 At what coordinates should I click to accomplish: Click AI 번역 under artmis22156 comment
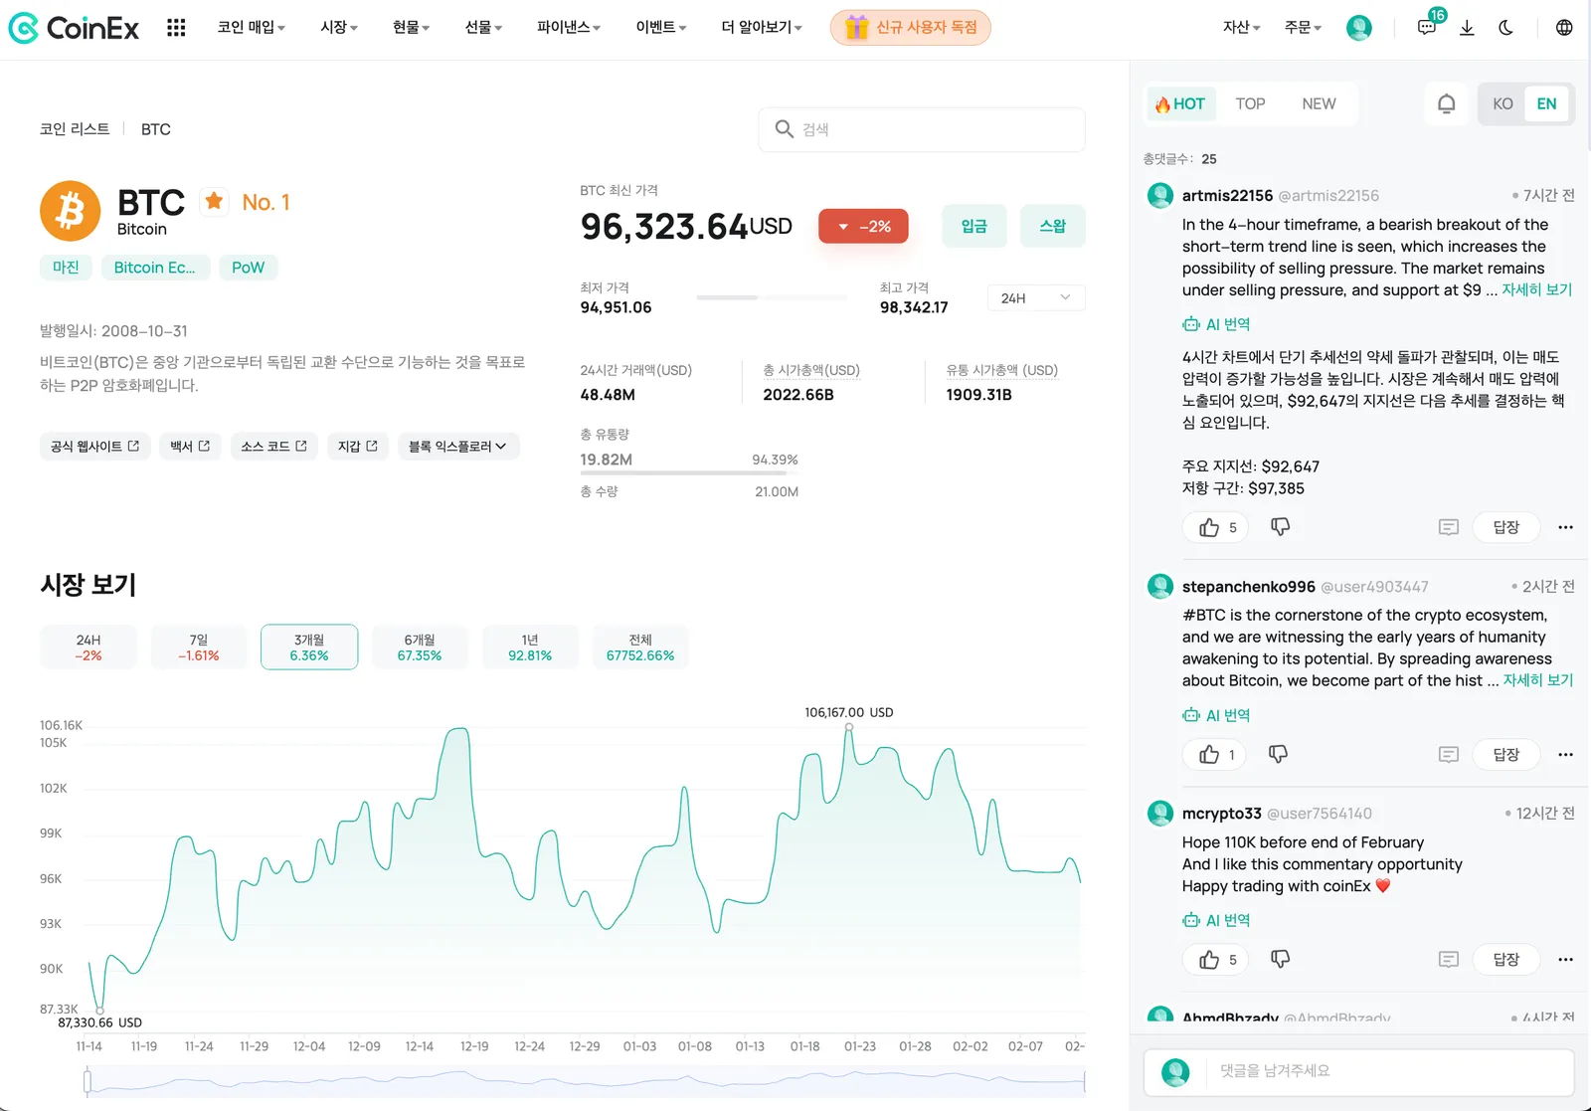[x=1216, y=324]
